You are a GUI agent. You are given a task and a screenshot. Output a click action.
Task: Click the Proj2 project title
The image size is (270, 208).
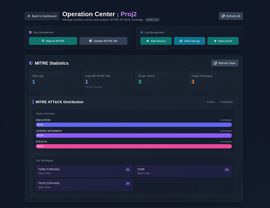(129, 14)
